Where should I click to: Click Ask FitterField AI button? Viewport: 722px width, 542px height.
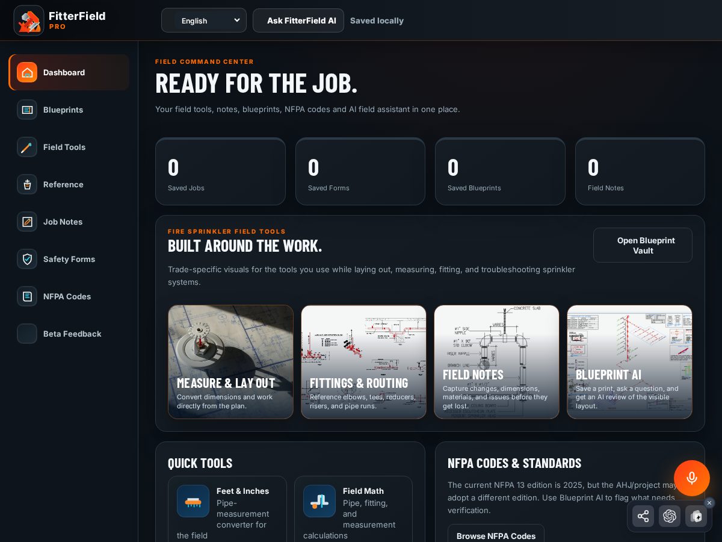tap(298, 20)
